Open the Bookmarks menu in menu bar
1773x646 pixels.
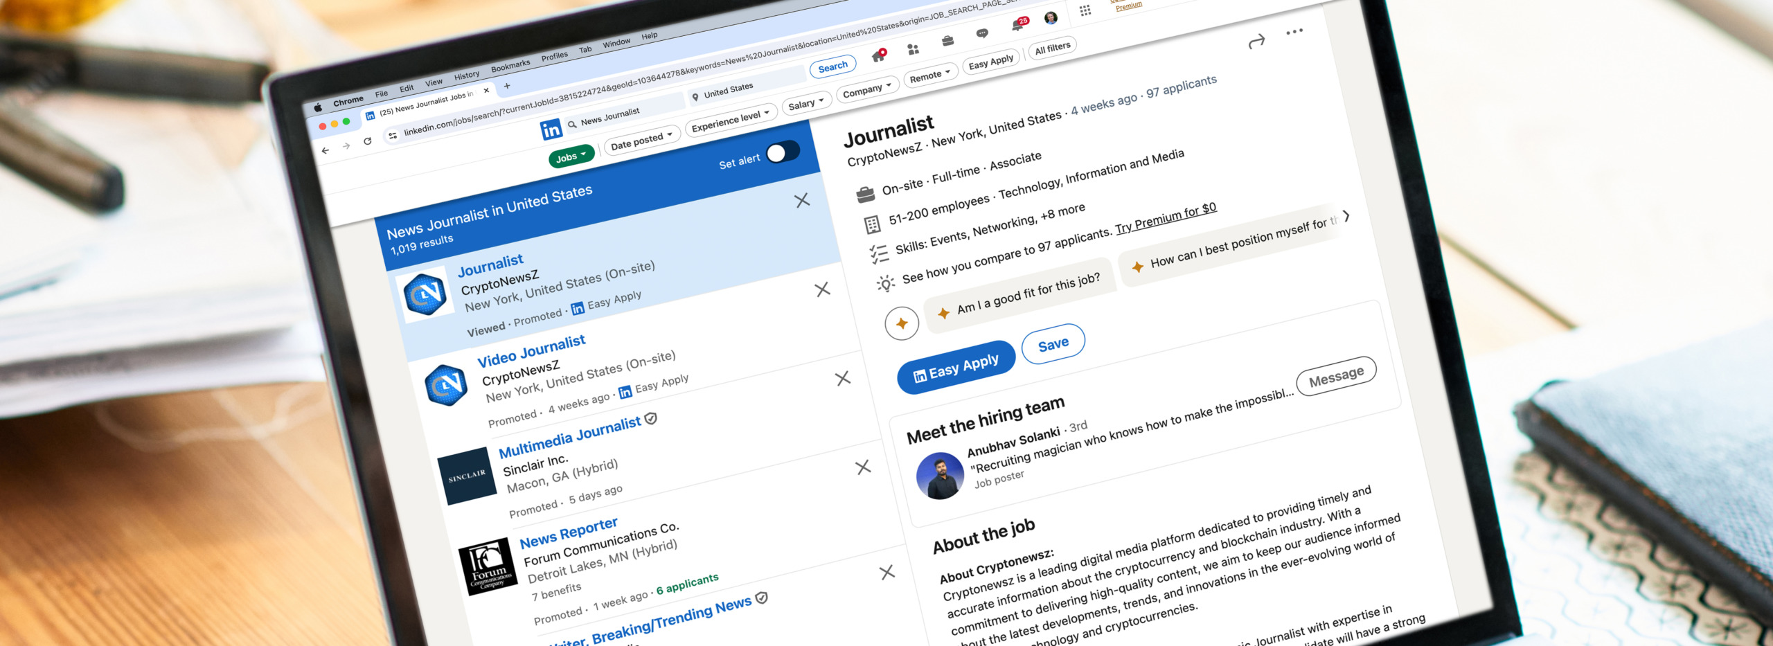510,66
